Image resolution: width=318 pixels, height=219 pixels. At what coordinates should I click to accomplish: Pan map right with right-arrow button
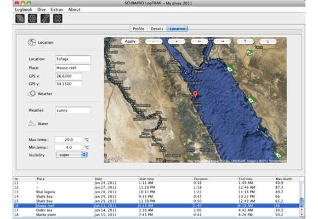222,41
